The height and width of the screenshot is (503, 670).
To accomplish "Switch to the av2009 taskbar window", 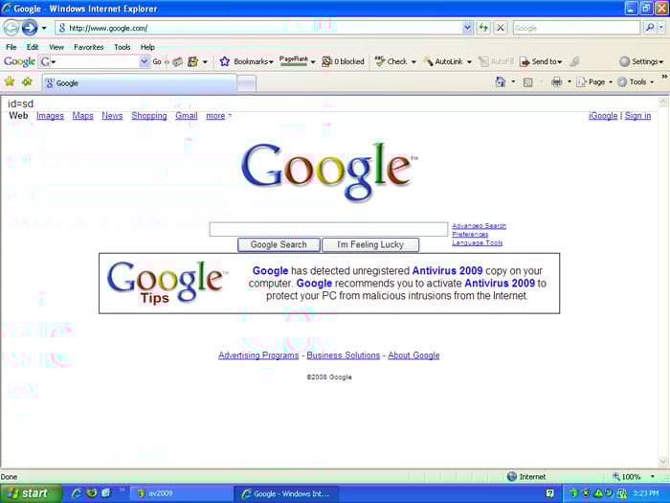I will click(181, 493).
